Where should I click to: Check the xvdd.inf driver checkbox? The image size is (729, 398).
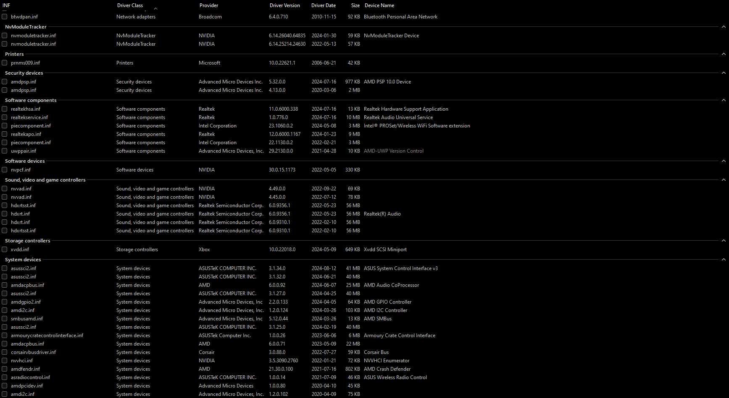[5, 250]
